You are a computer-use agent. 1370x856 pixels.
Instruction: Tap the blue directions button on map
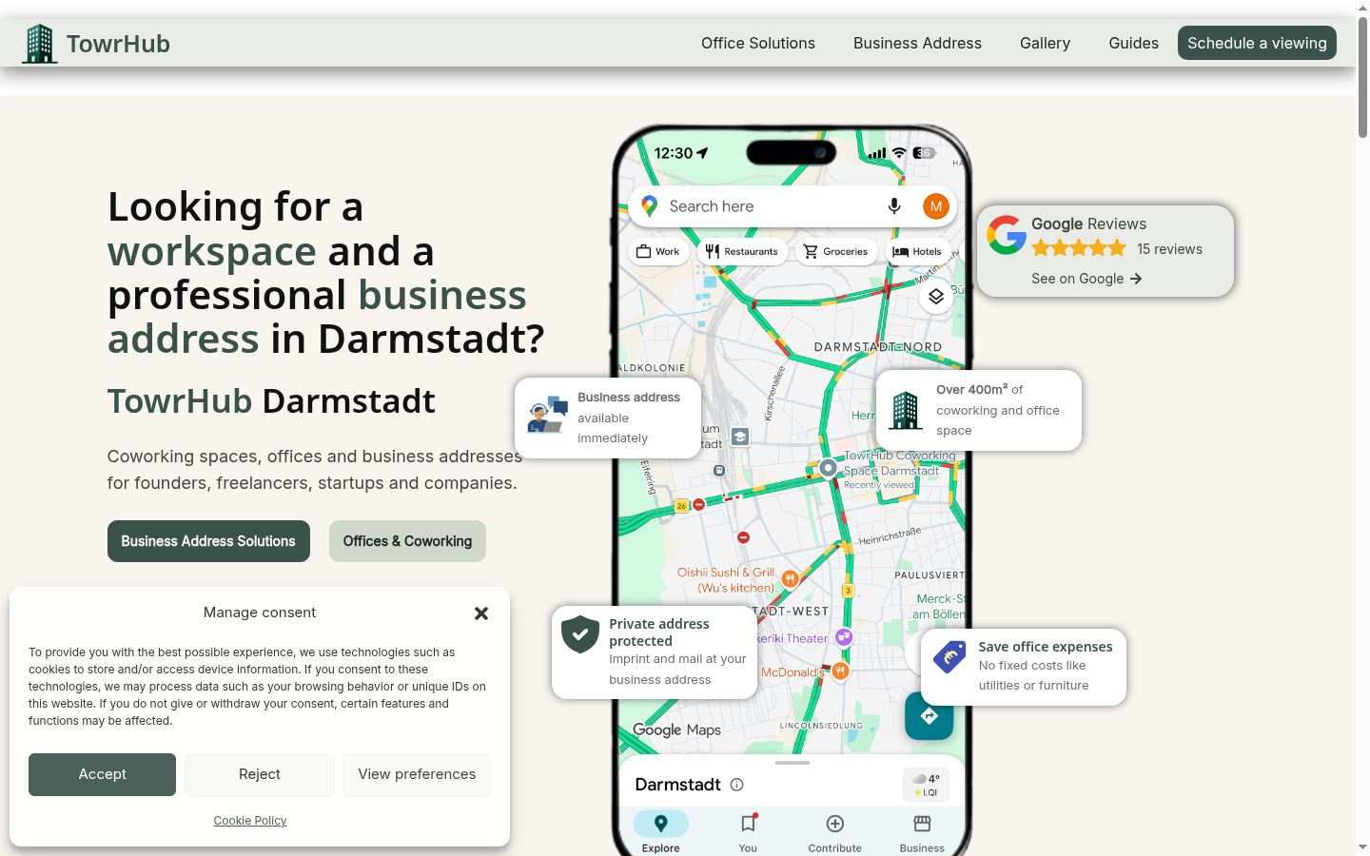(930, 716)
